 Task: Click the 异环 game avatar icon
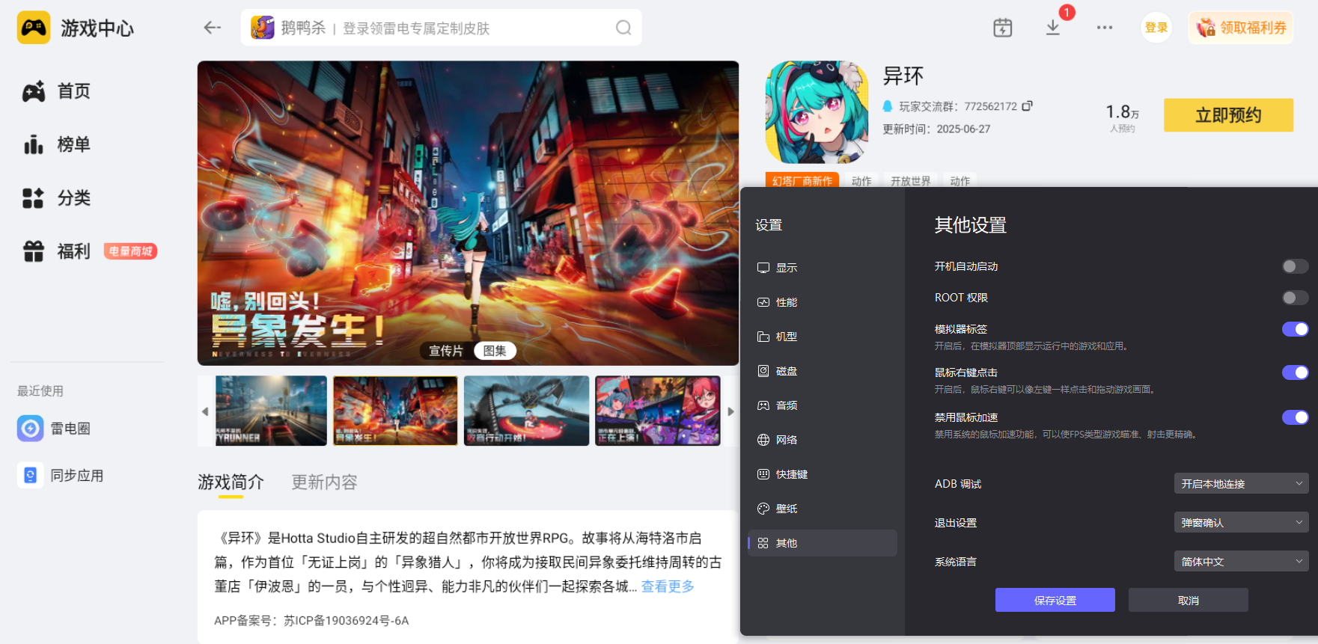[x=817, y=112]
